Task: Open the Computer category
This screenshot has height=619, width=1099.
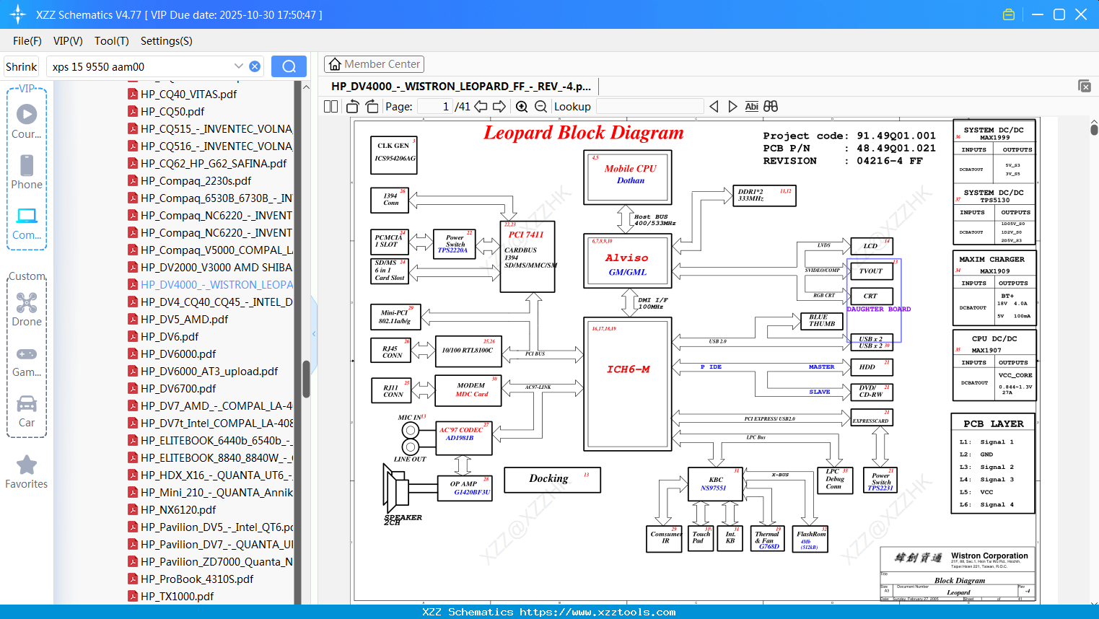Action: 27,224
